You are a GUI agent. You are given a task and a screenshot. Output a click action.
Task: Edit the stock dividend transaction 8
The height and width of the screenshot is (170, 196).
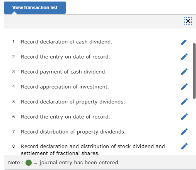pyautogui.click(x=184, y=146)
